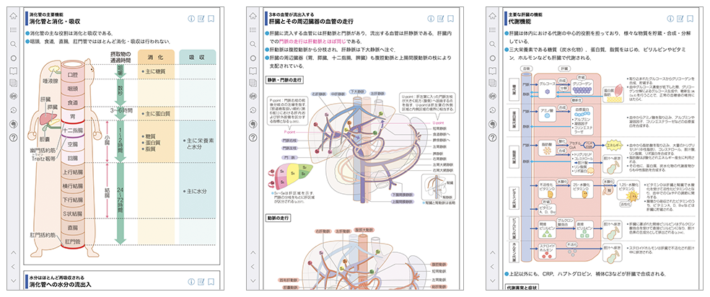Click the down chevron in the 代謝機能 panel

493,280
